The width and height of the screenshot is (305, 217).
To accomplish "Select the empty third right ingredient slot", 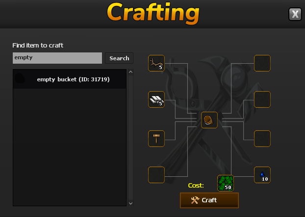I will point(262,139).
